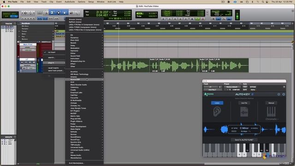Toggle Native button in plugin header
Screen dimensions: 295x166
[253, 90]
